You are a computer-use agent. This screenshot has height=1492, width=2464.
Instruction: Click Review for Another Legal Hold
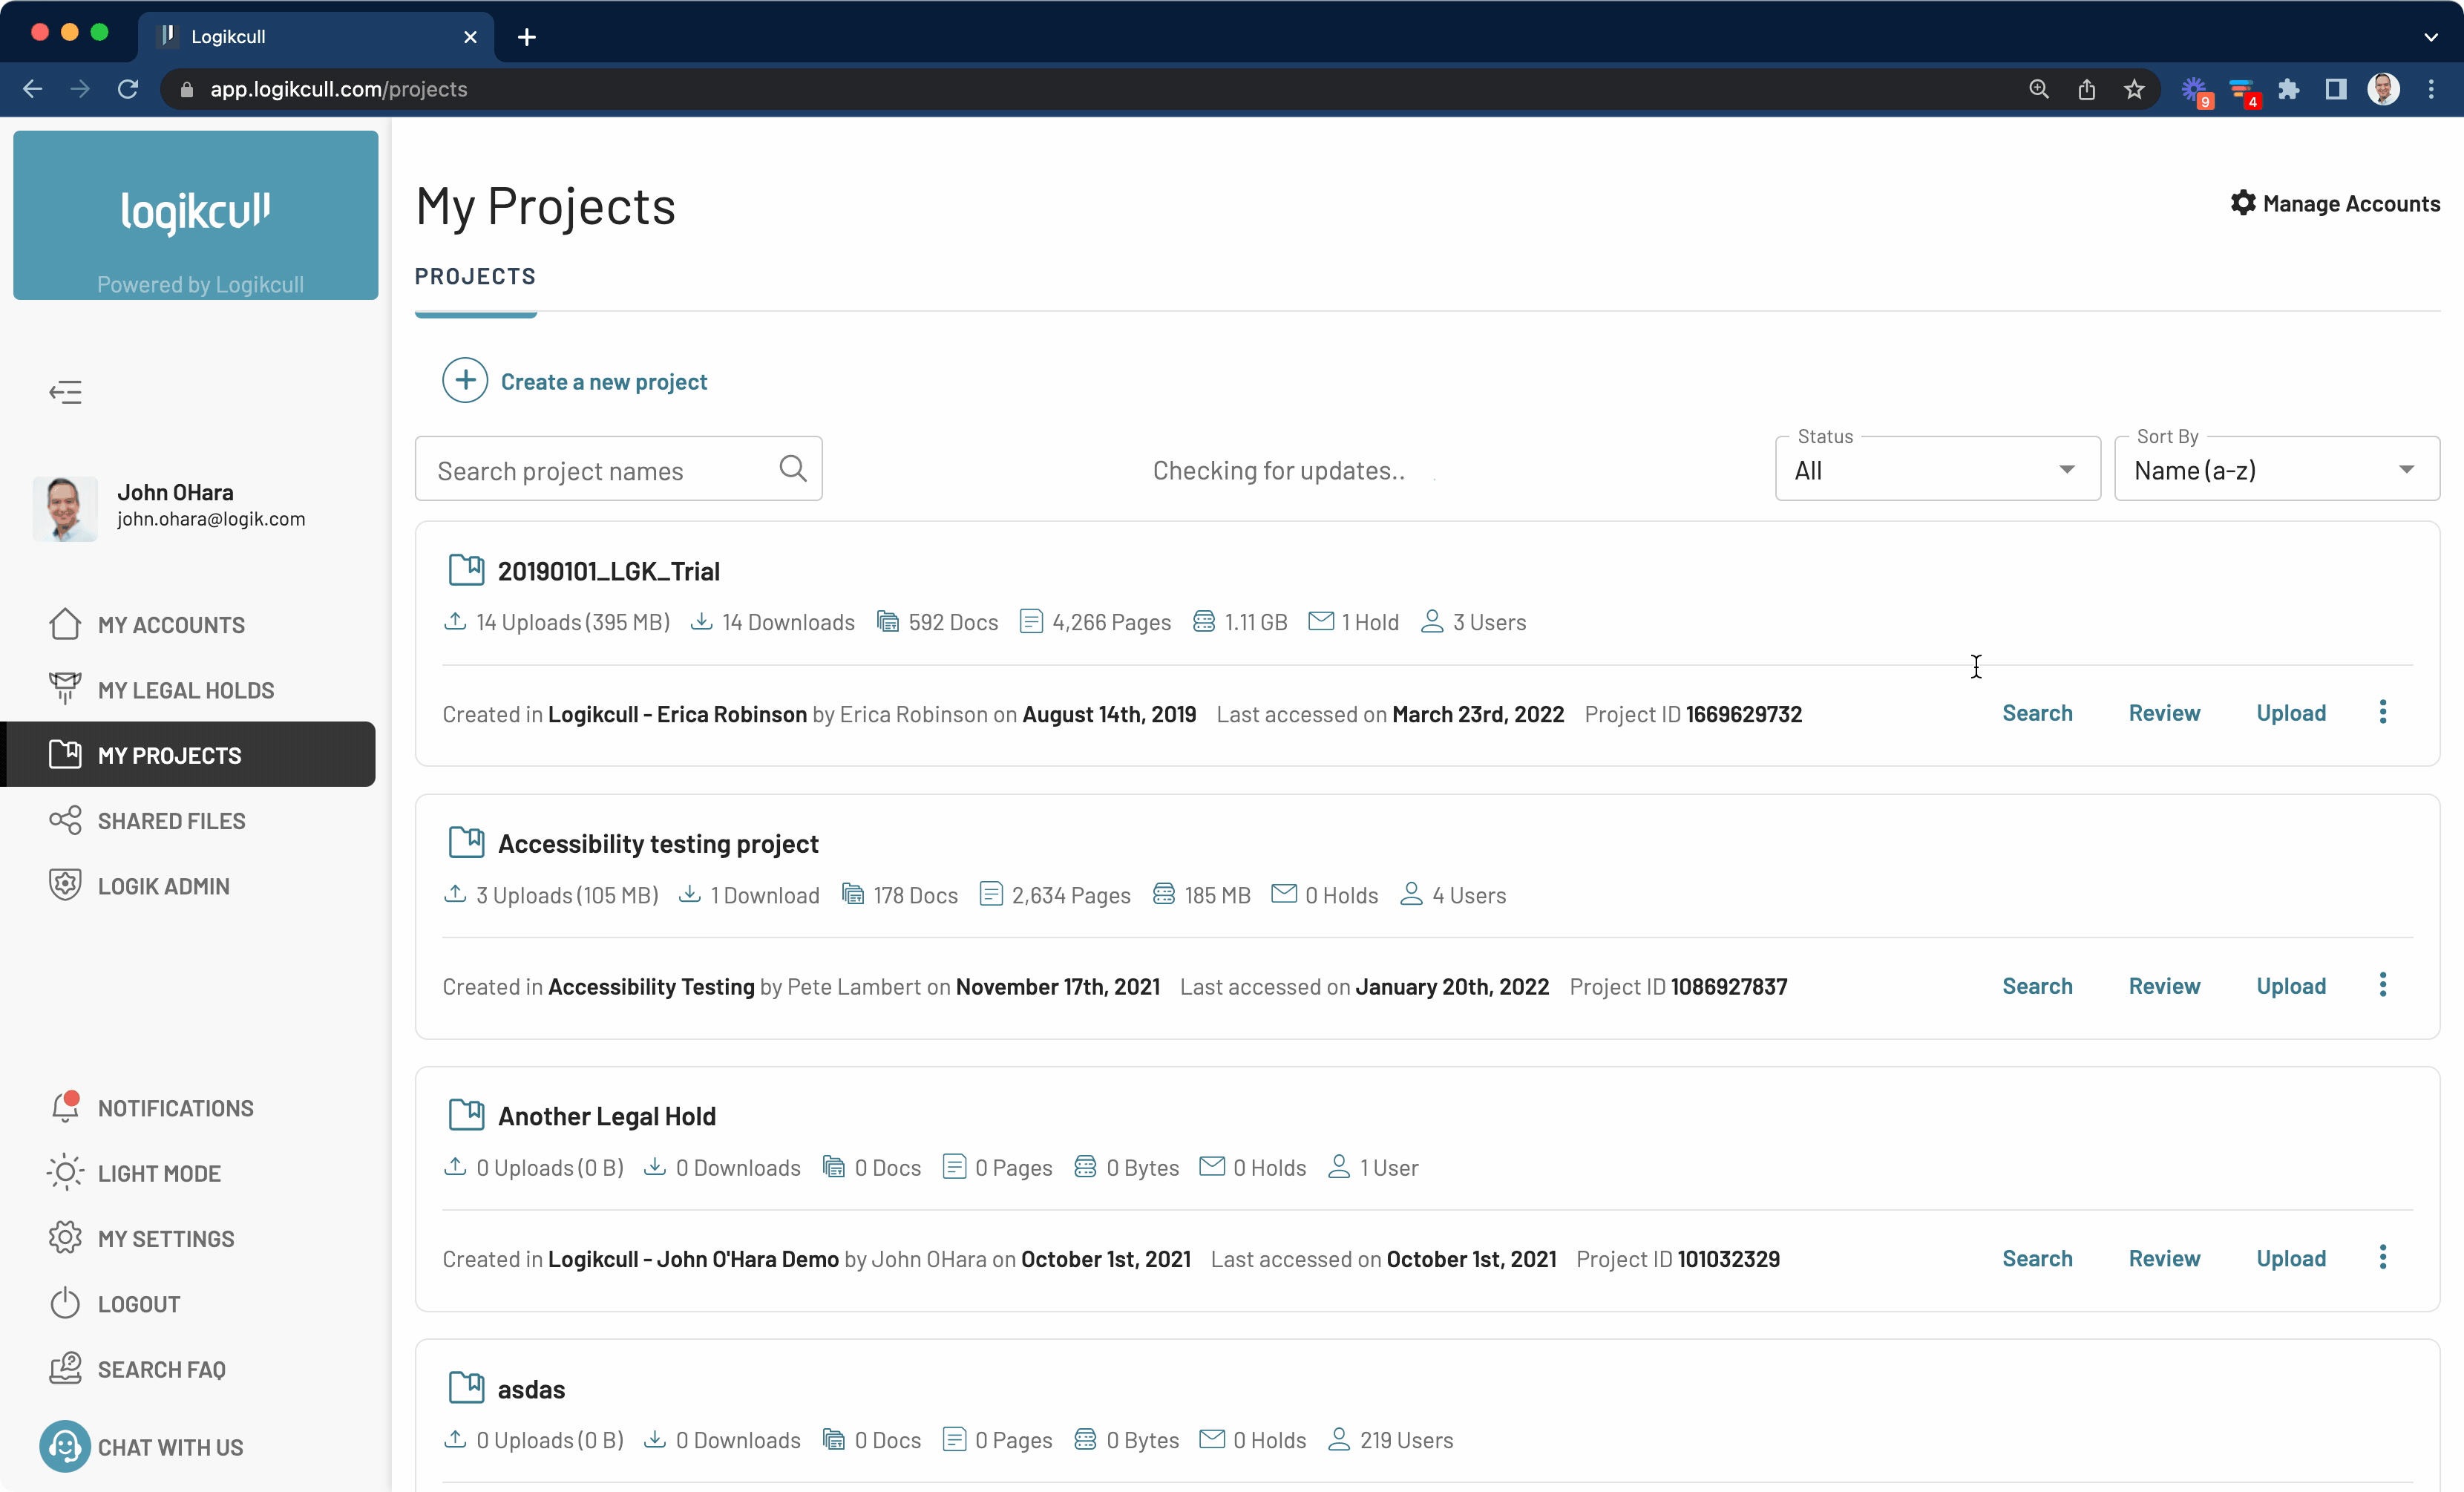[x=2164, y=1258]
